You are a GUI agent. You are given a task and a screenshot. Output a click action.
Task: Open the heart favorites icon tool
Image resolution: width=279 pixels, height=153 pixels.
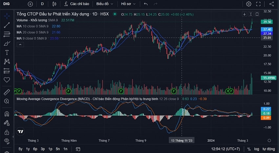tap(7, 80)
